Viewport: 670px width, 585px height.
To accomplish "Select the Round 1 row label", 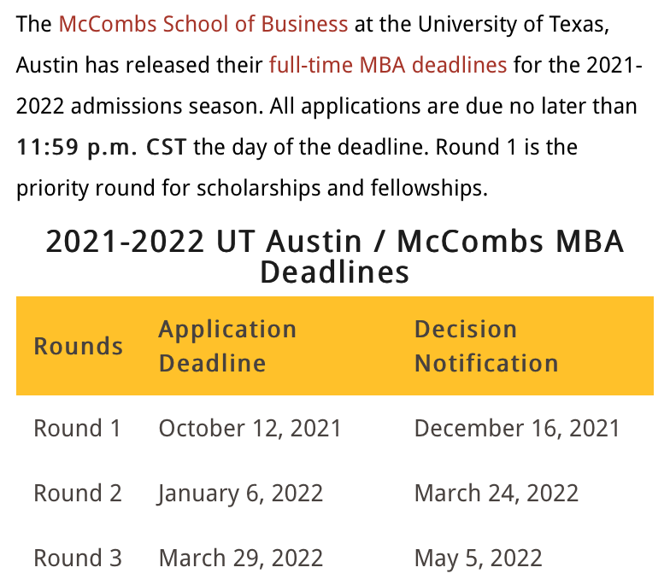I will [x=78, y=429].
